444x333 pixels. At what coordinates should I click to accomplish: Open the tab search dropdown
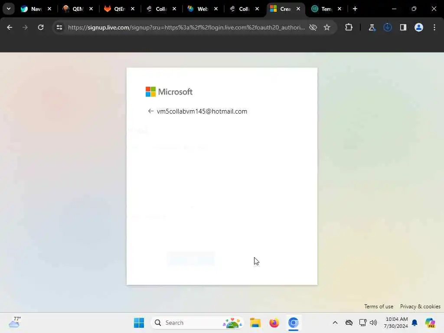coord(9,9)
